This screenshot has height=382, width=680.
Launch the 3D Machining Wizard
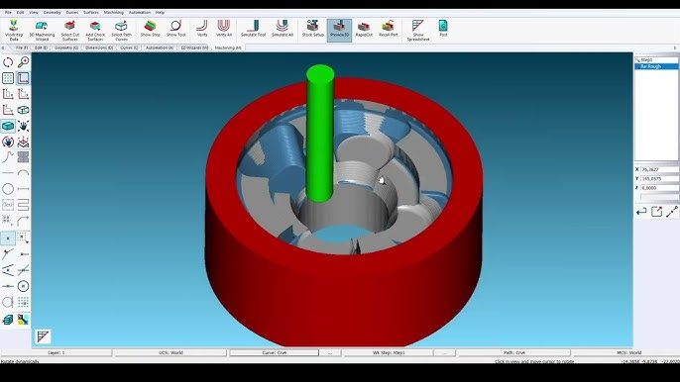tap(42, 30)
